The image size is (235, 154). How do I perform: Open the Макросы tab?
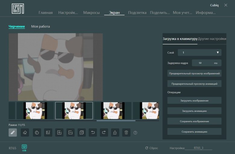[x=91, y=13]
